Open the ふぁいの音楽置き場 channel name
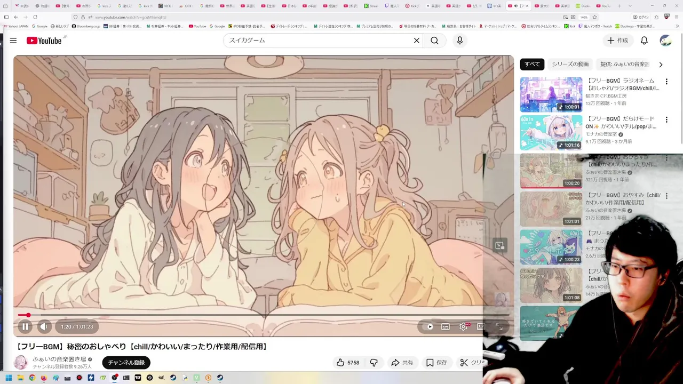 point(59,359)
